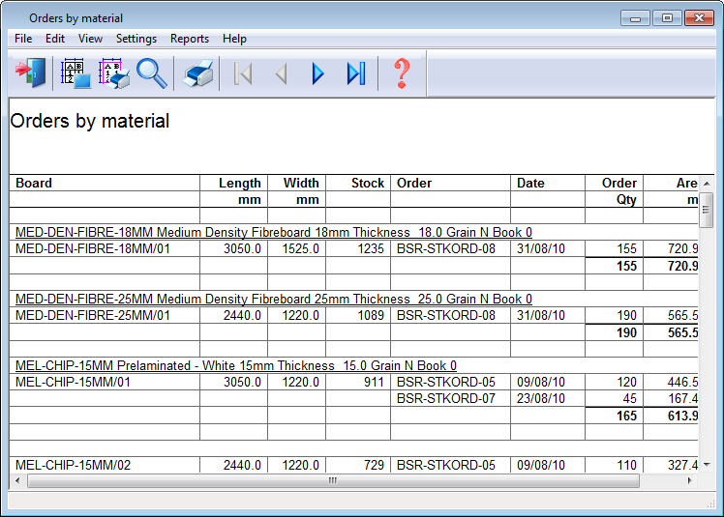Viewport: 724px width, 517px height.
Task: Click board cell MED-DEN-FIBRE-18MM/01
Action: 92,249
